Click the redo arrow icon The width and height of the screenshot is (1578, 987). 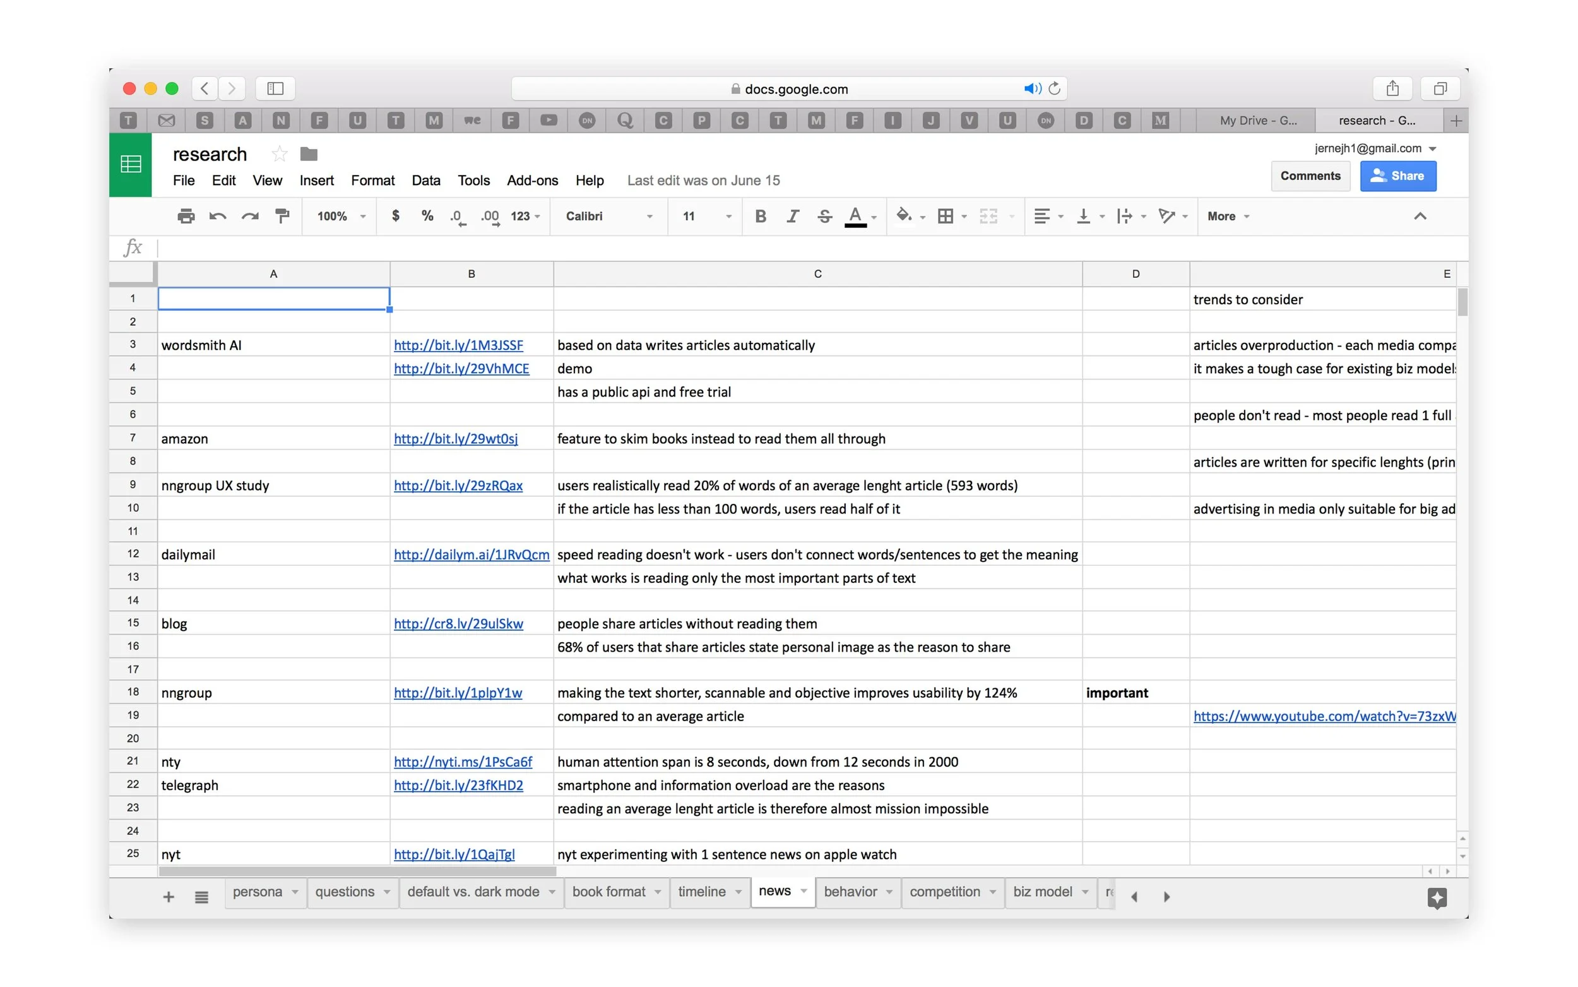coord(250,216)
